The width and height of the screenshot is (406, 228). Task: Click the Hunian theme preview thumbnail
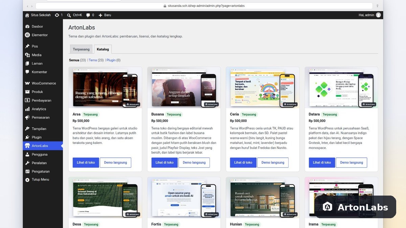(x=263, y=198)
